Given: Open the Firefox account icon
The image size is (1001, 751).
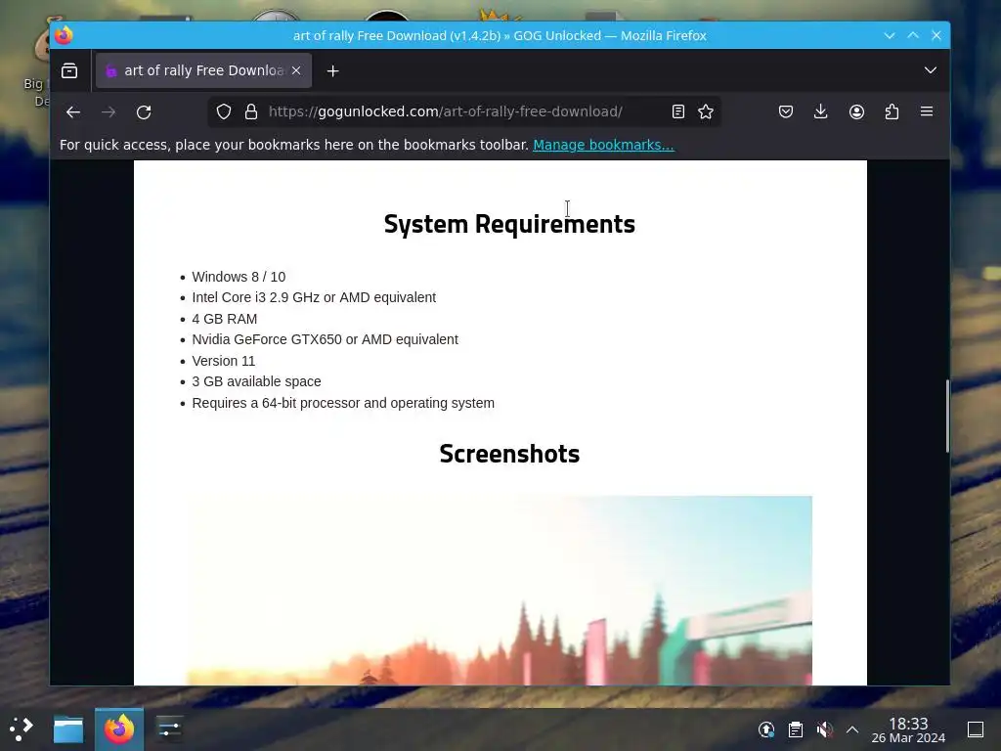Looking at the screenshot, I should coord(856,111).
